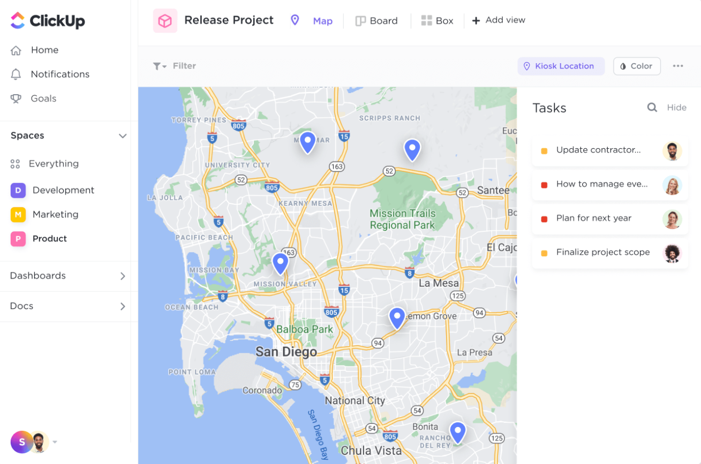701x464 pixels.
Task: Open Notifications bell in sidebar
Action: 50,74
